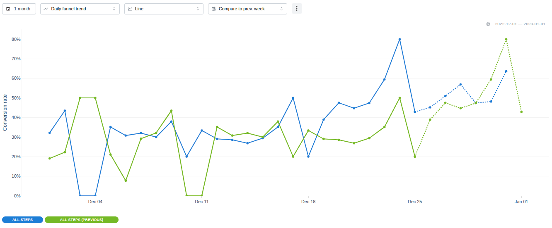The height and width of the screenshot is (228, 552).
Task: Expand Daily funnel trend dropdown via its chevron
Action: click(x=114, y=9)
